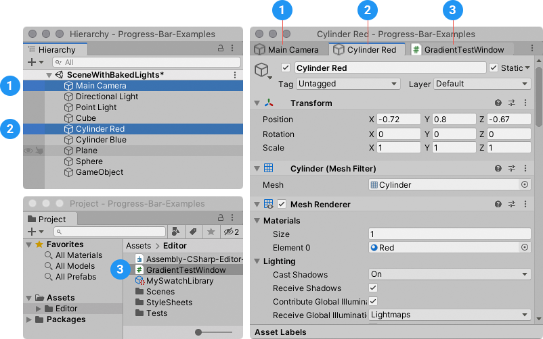Image resolution: width=543 pixels, height=339 pixels.
Task: Click search by label tag icon
Action: pyautogui.click(x=192, y=232)
